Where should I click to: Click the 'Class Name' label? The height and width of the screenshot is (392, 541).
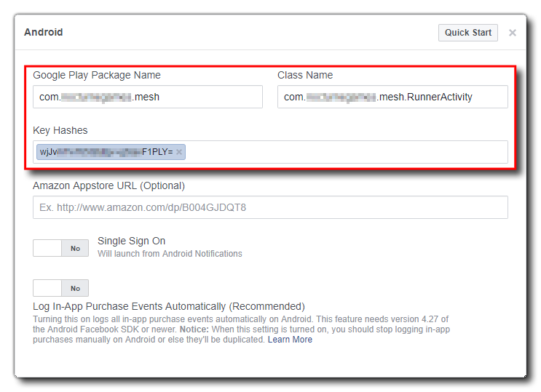(x=305, y=75)
